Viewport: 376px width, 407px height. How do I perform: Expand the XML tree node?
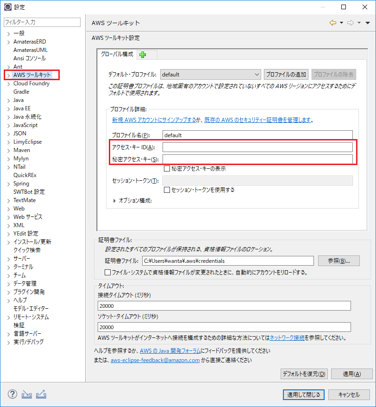[8, 226]
